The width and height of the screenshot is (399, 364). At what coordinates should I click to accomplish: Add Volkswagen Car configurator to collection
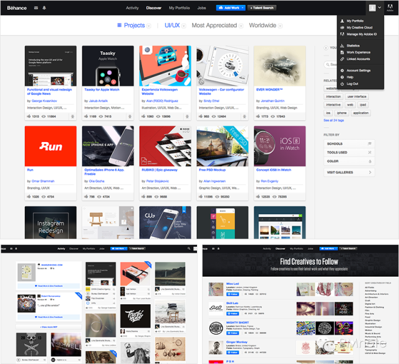point(244,117)
